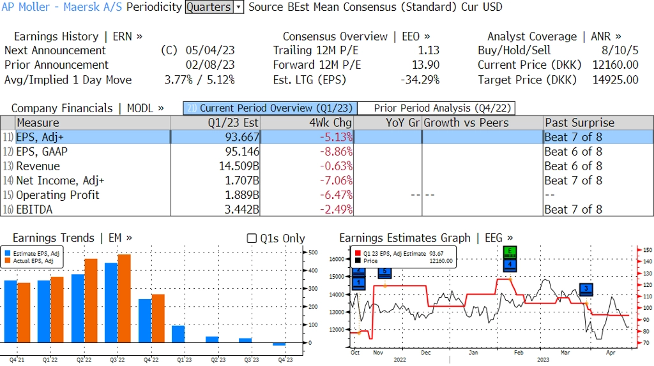Click the Q1'23 estimate EPS blue bar
This screenshot has height=366, width=654.
pos(179,334)
